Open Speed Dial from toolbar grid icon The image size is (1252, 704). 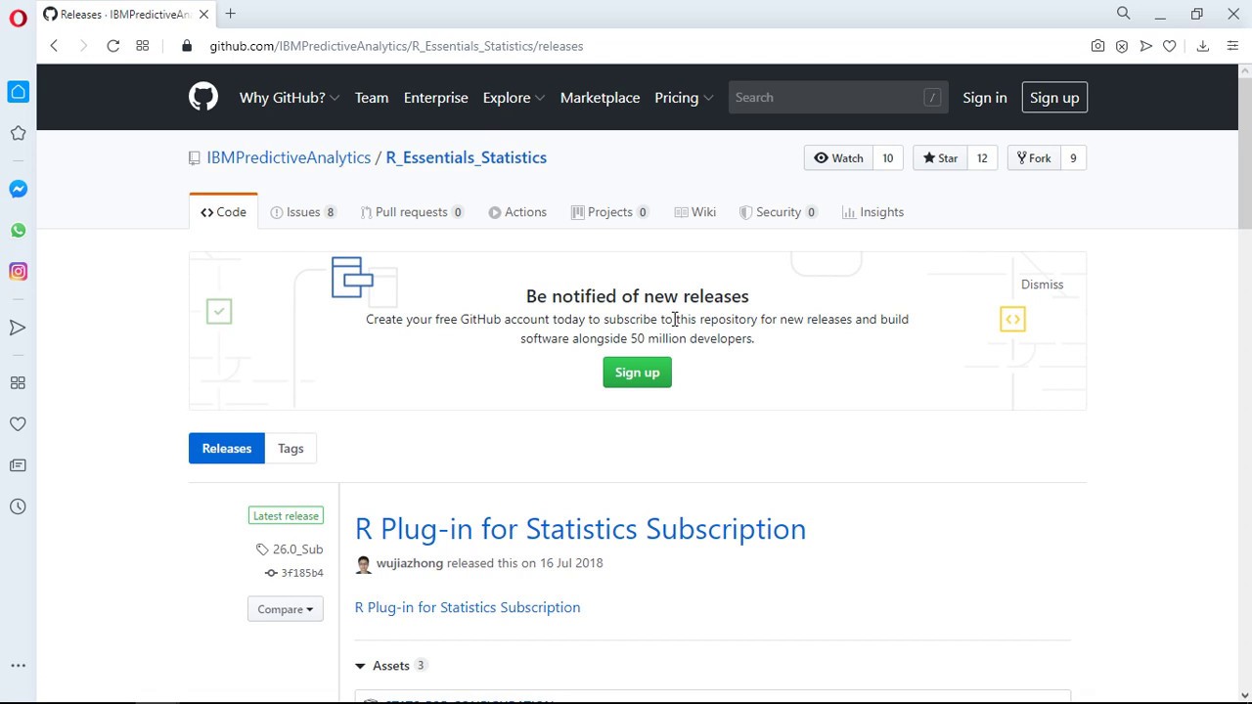tap(143, 46)
